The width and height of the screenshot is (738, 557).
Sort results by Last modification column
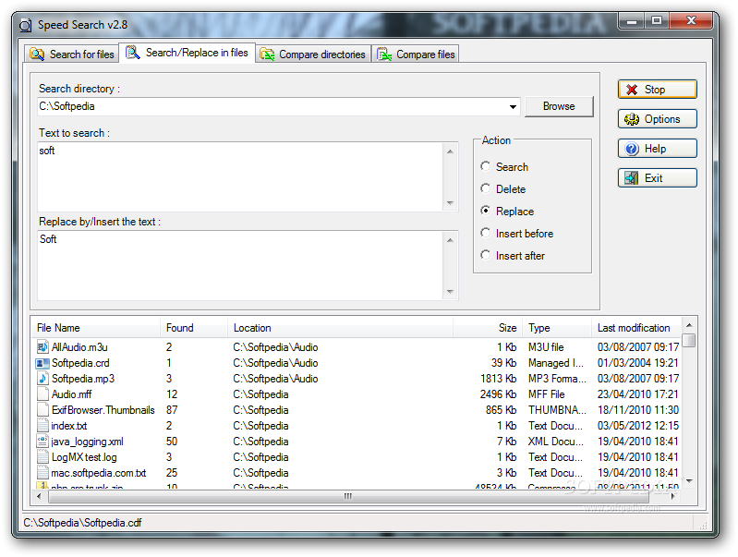click(x=636, y=328)
